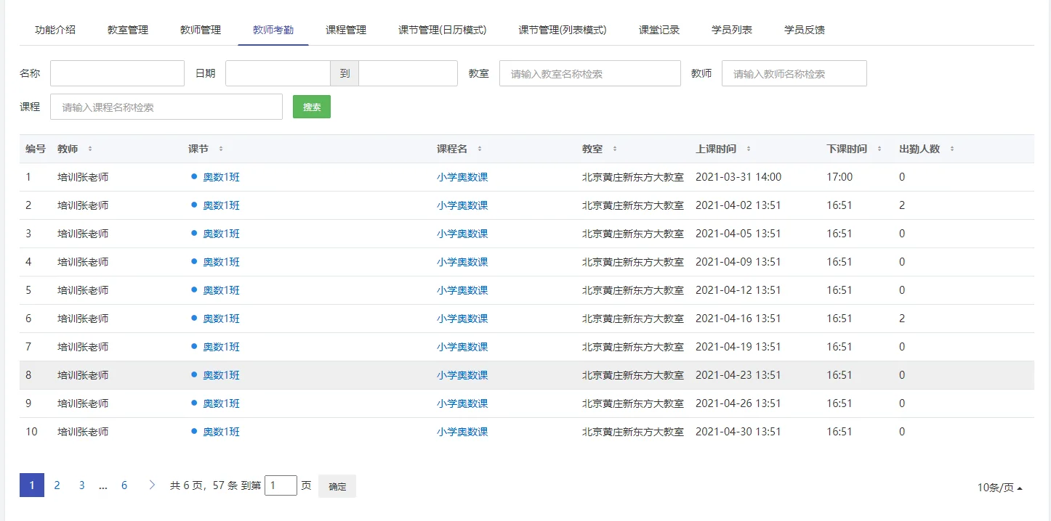Sort table by 出勤人数 column arrows
Screen dimensions: 1051x521
click(x=952, y=149)
